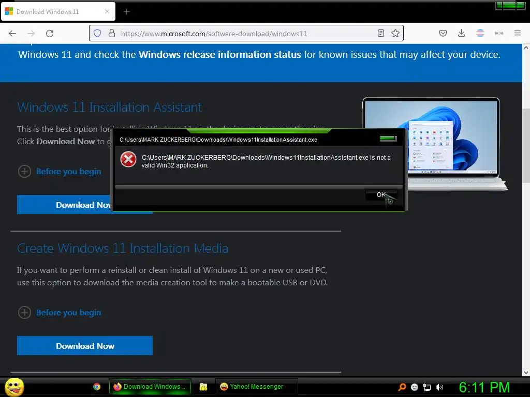This screenshot has height=397, width=530.
Task: Click OK in the error dialog
Action: pos(381,195)
